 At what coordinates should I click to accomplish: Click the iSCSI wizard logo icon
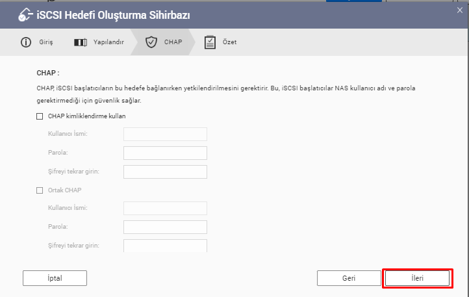25,15
